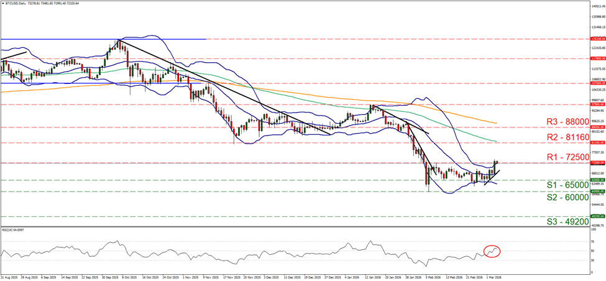Click the 65000.00 green price tag
This screenshot has height=281, width=606.
pyautogui.click(x=597, y=180)
